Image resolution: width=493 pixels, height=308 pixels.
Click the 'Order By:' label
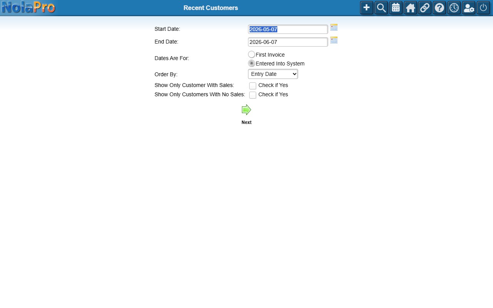click(x=166, y=74)
